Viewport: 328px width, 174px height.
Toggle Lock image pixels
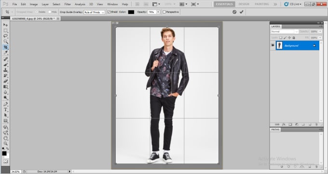pyautogui.click(x=285, y=37)
